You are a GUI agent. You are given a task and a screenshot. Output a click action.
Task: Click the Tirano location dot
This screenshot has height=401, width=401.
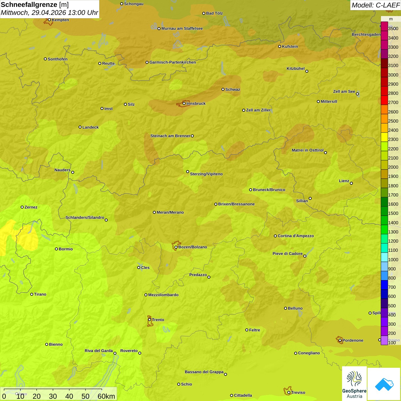(x=32, y=294)
